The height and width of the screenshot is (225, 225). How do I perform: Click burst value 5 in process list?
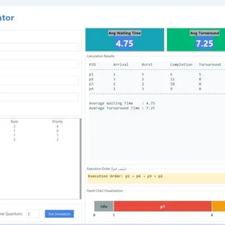[x=14, y=126]
